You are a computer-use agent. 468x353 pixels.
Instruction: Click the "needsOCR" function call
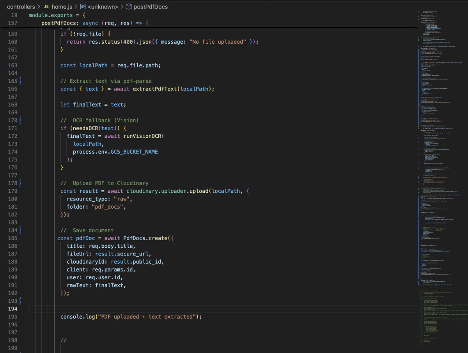point(85,128)
